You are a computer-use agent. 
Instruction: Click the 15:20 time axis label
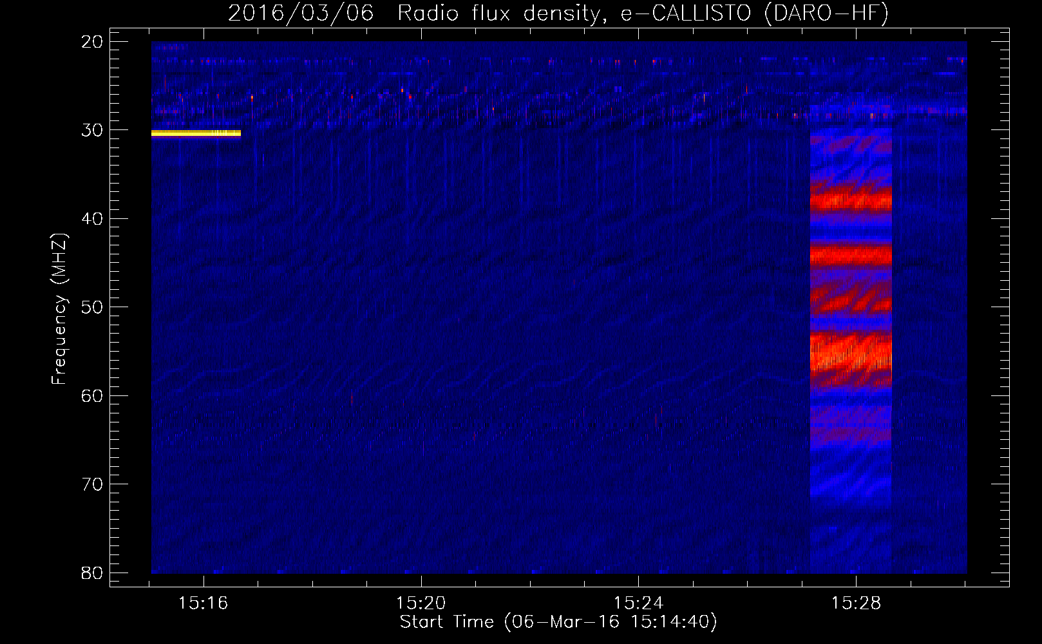421,603
